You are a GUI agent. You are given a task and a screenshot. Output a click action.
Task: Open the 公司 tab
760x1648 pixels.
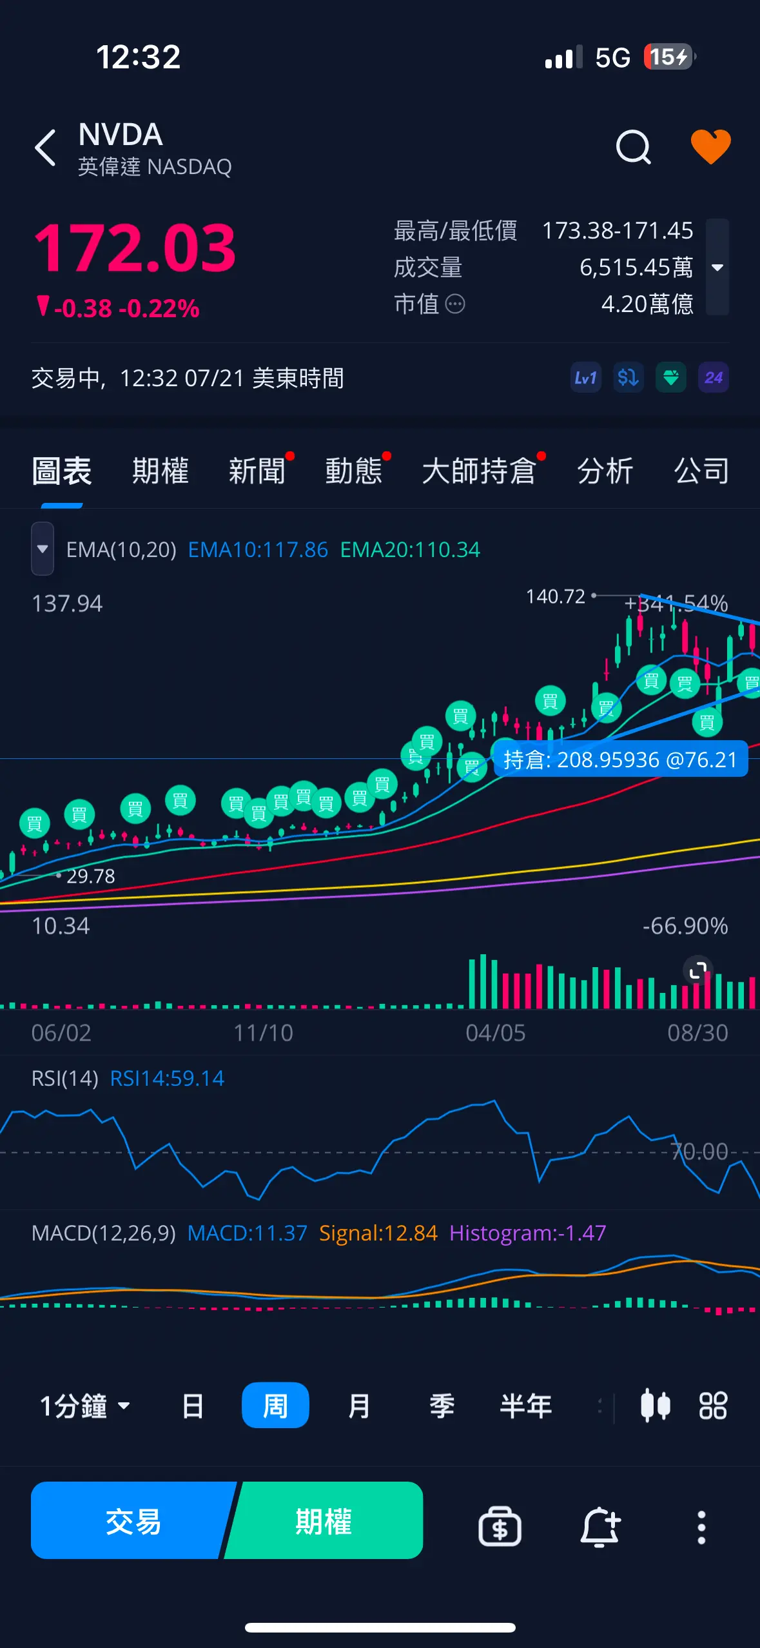701,471
